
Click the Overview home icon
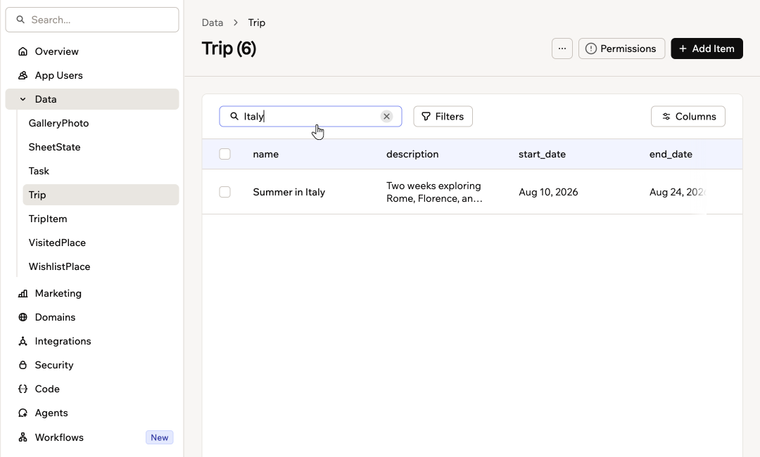click(23, 51)
